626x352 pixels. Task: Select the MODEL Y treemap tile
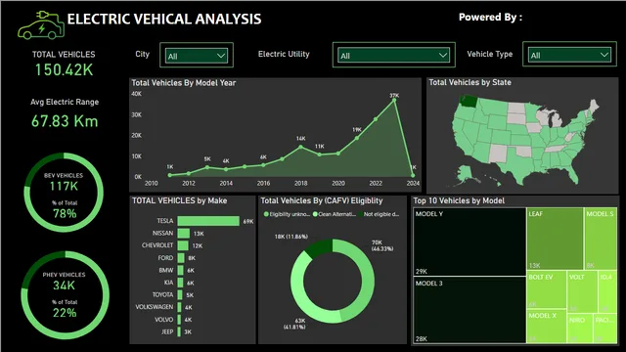(x=469, y=242)
